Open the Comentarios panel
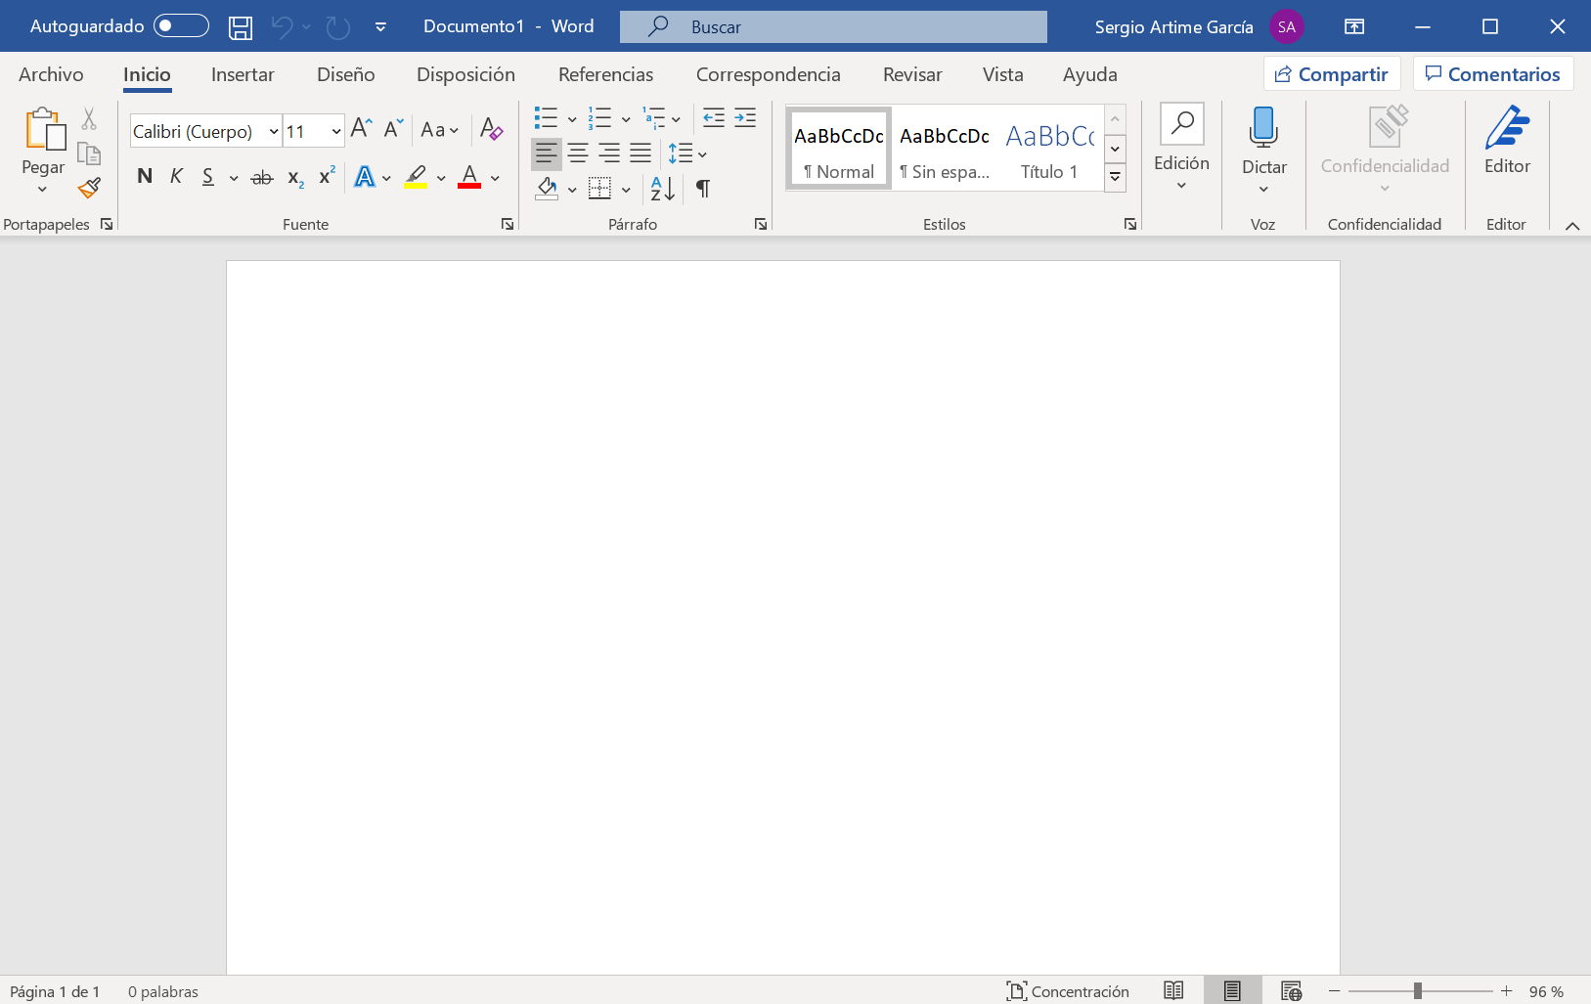This screenshot has width=1591, height=1004. click(1491, 73)
